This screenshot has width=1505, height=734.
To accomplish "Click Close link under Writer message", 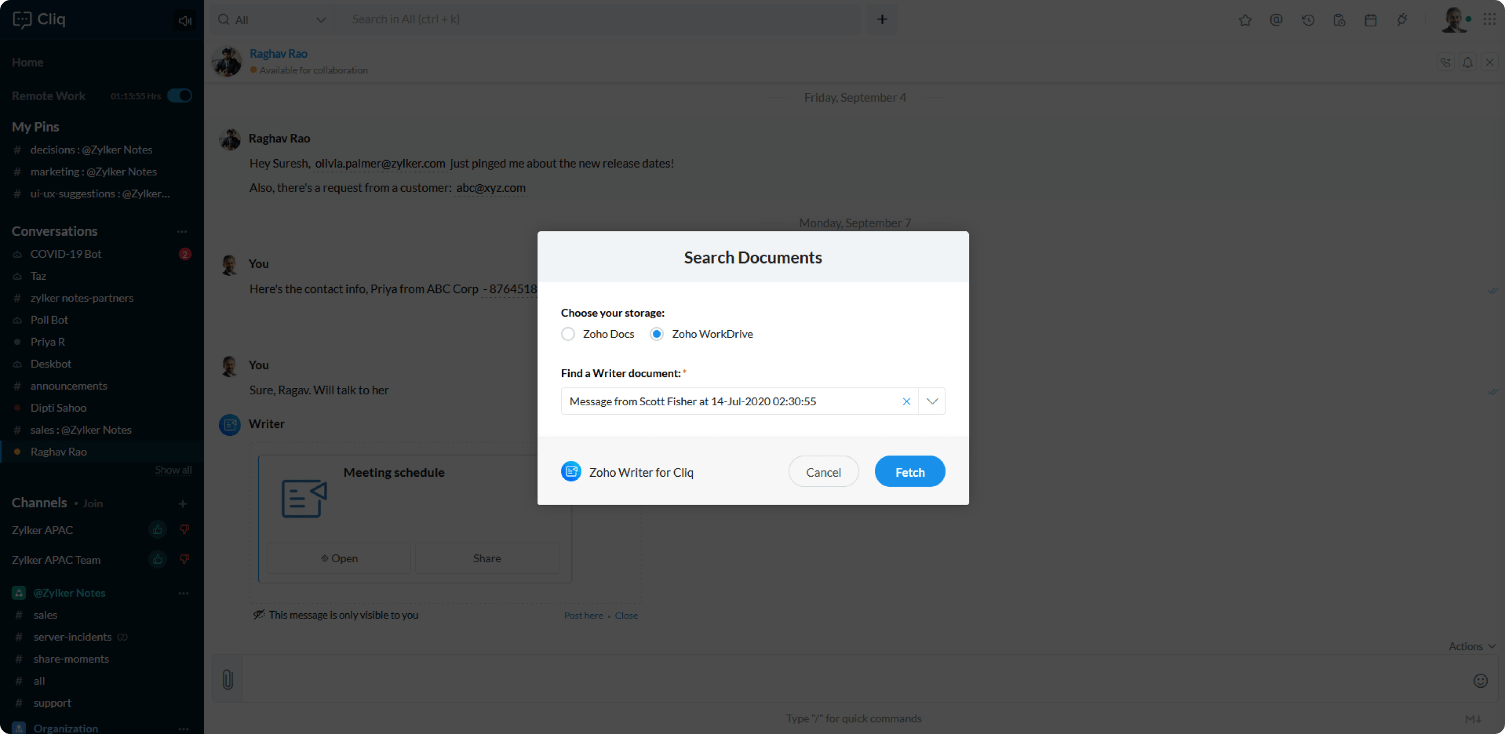I will [626, 615].
